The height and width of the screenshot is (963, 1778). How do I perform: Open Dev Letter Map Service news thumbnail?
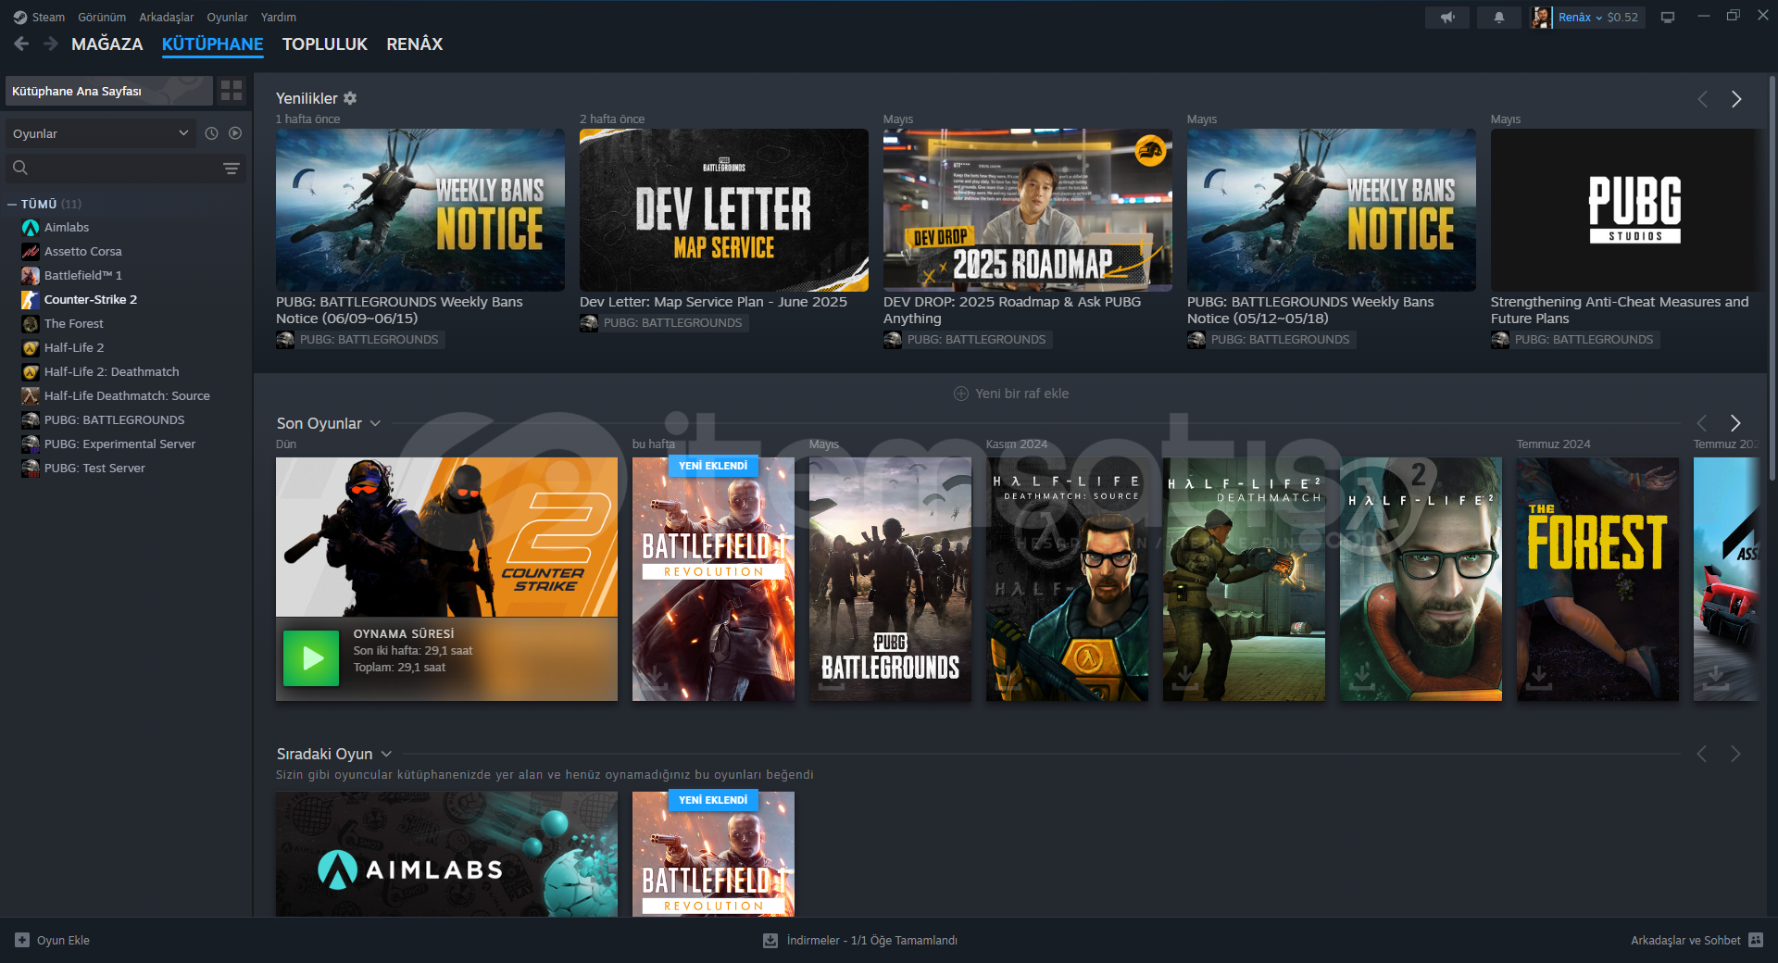coord(724,210)
